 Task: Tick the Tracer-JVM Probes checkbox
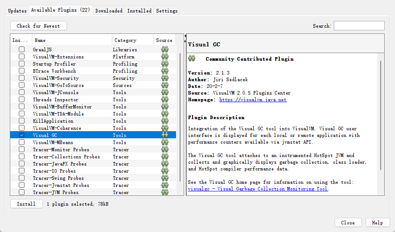tap(21, 192)
